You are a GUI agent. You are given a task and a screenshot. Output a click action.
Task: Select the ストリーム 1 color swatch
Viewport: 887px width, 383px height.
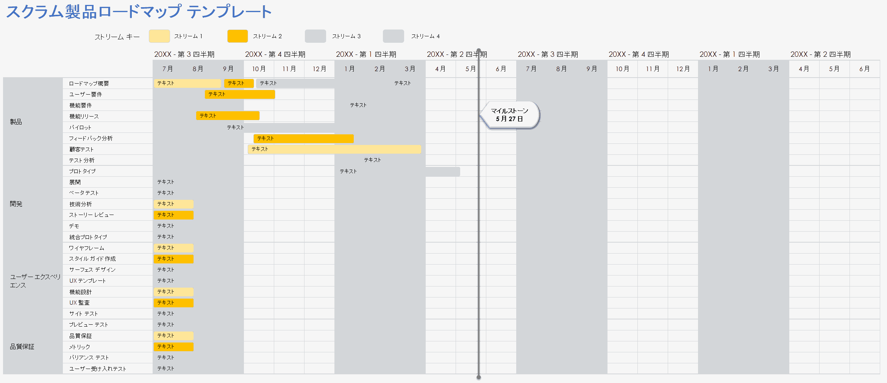159,36
